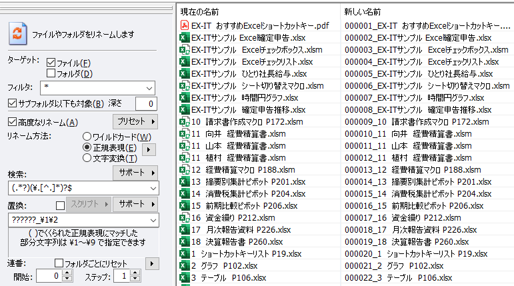The image size is (514, 286).
Task: Click icon of 11 山本 経費精算書.xlsm
Action: click(x=185, y=145)
